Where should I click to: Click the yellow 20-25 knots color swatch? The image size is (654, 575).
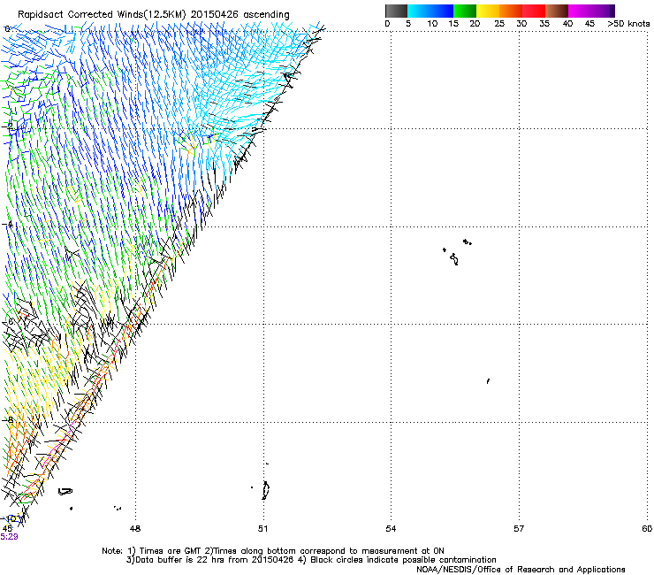pos(488,11)
